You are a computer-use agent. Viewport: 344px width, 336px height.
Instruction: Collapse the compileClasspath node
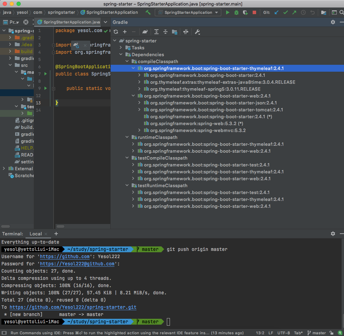coord(127,61)
